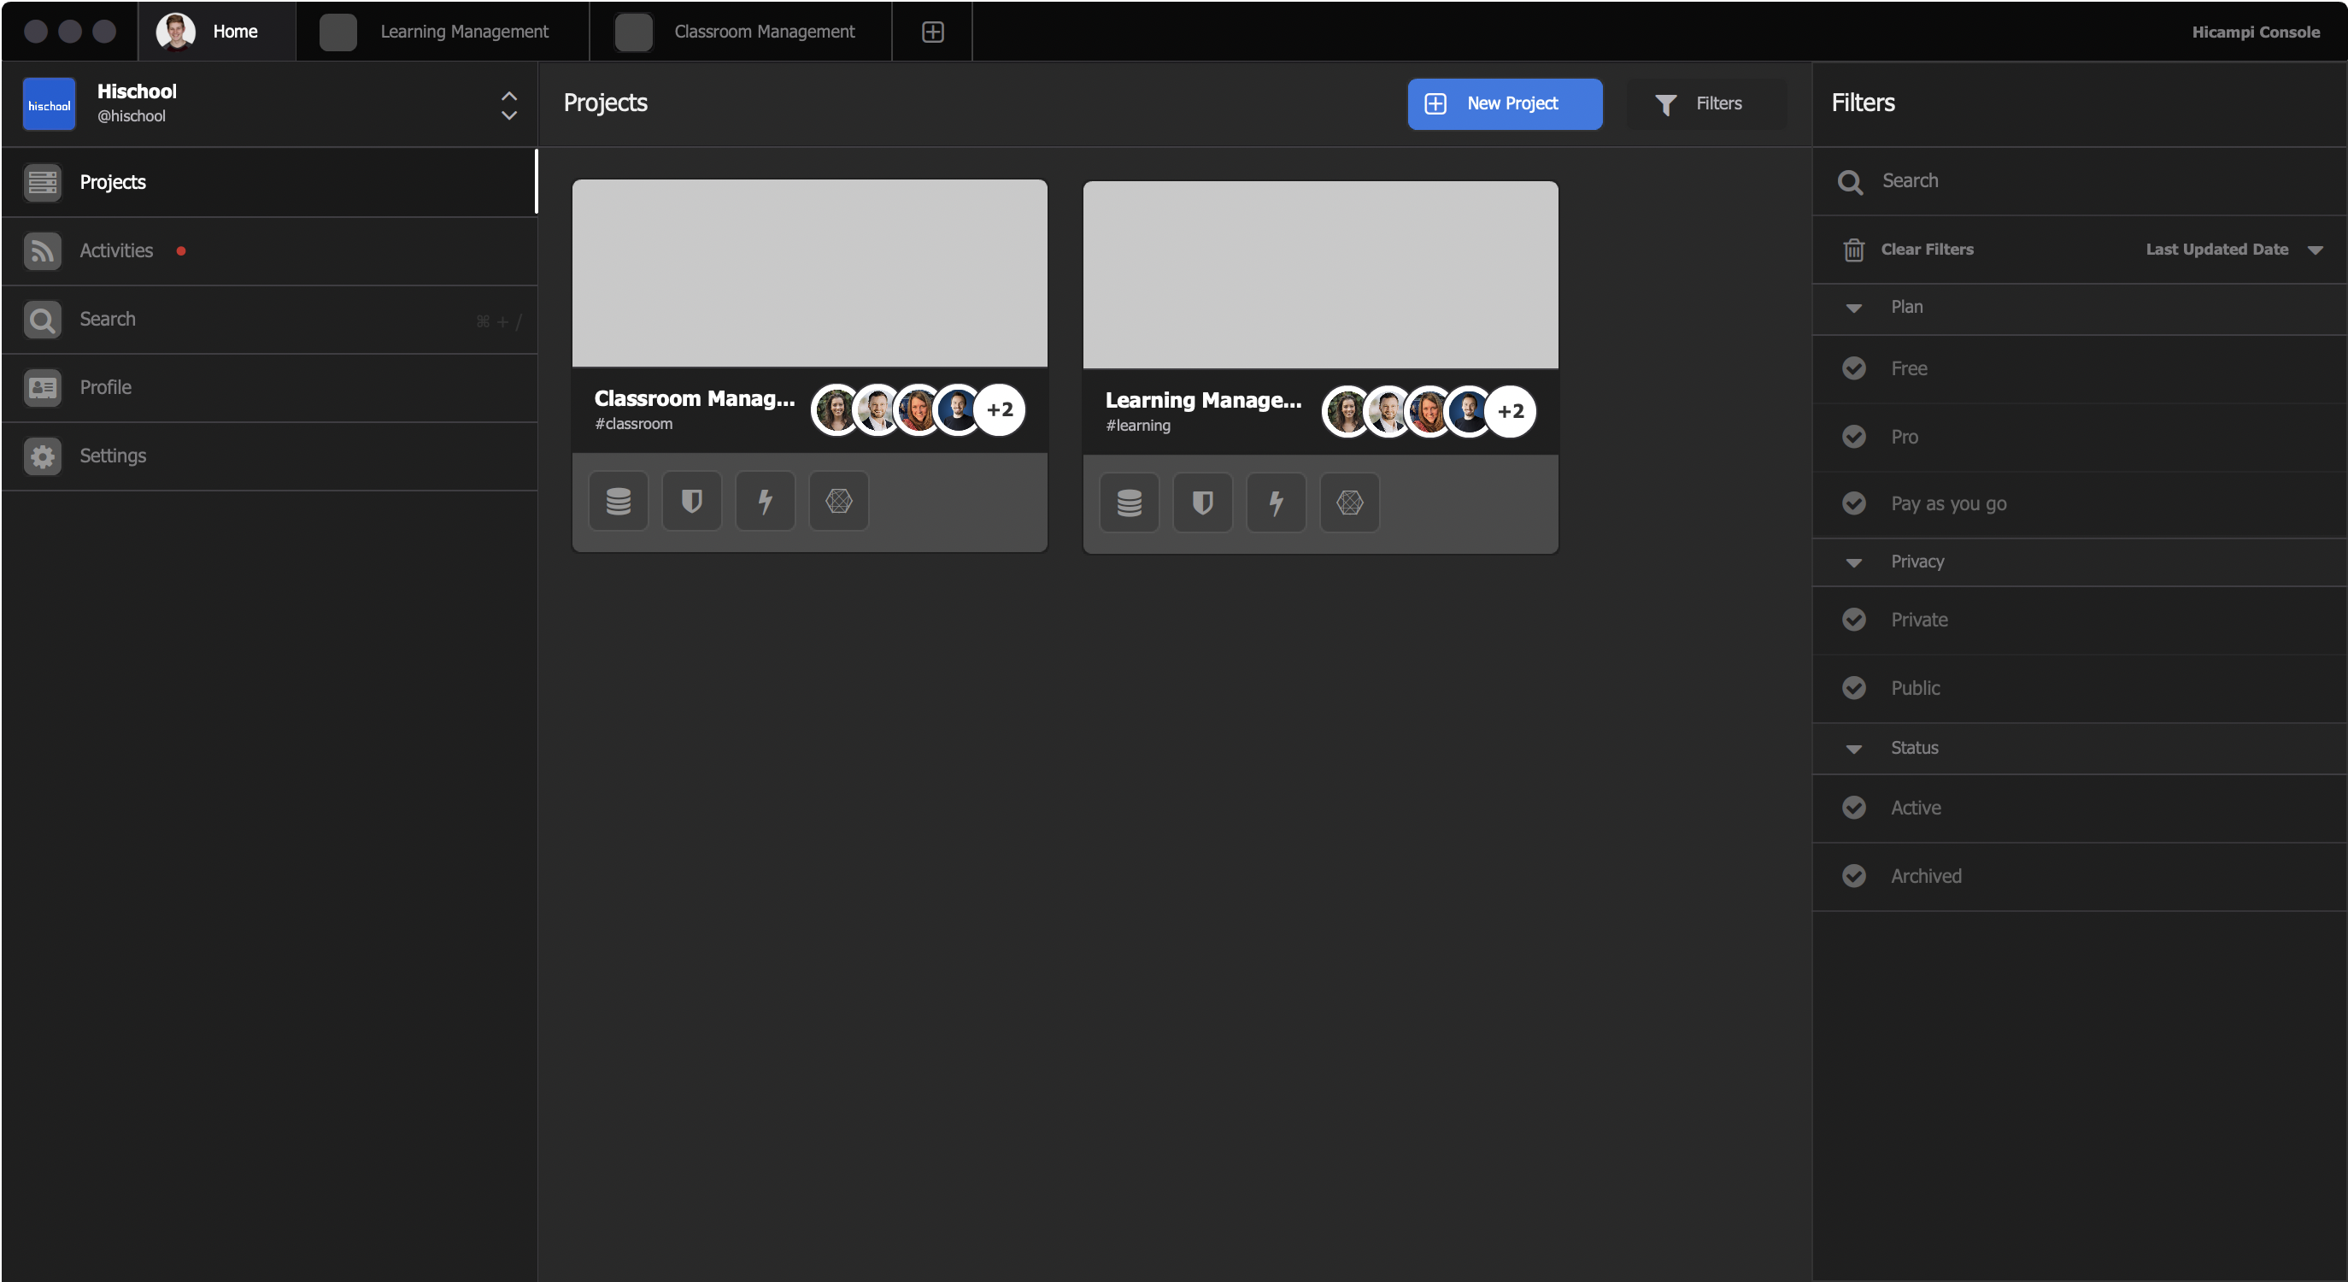Click polyhedron icon on Learning Management card

pos(1349,503)
